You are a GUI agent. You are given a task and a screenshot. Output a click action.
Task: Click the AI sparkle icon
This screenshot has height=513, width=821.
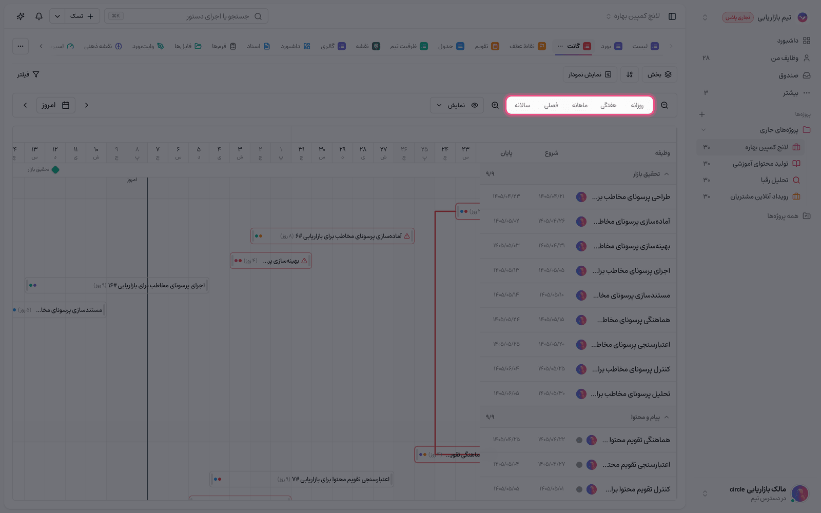[x=21, y=16]
